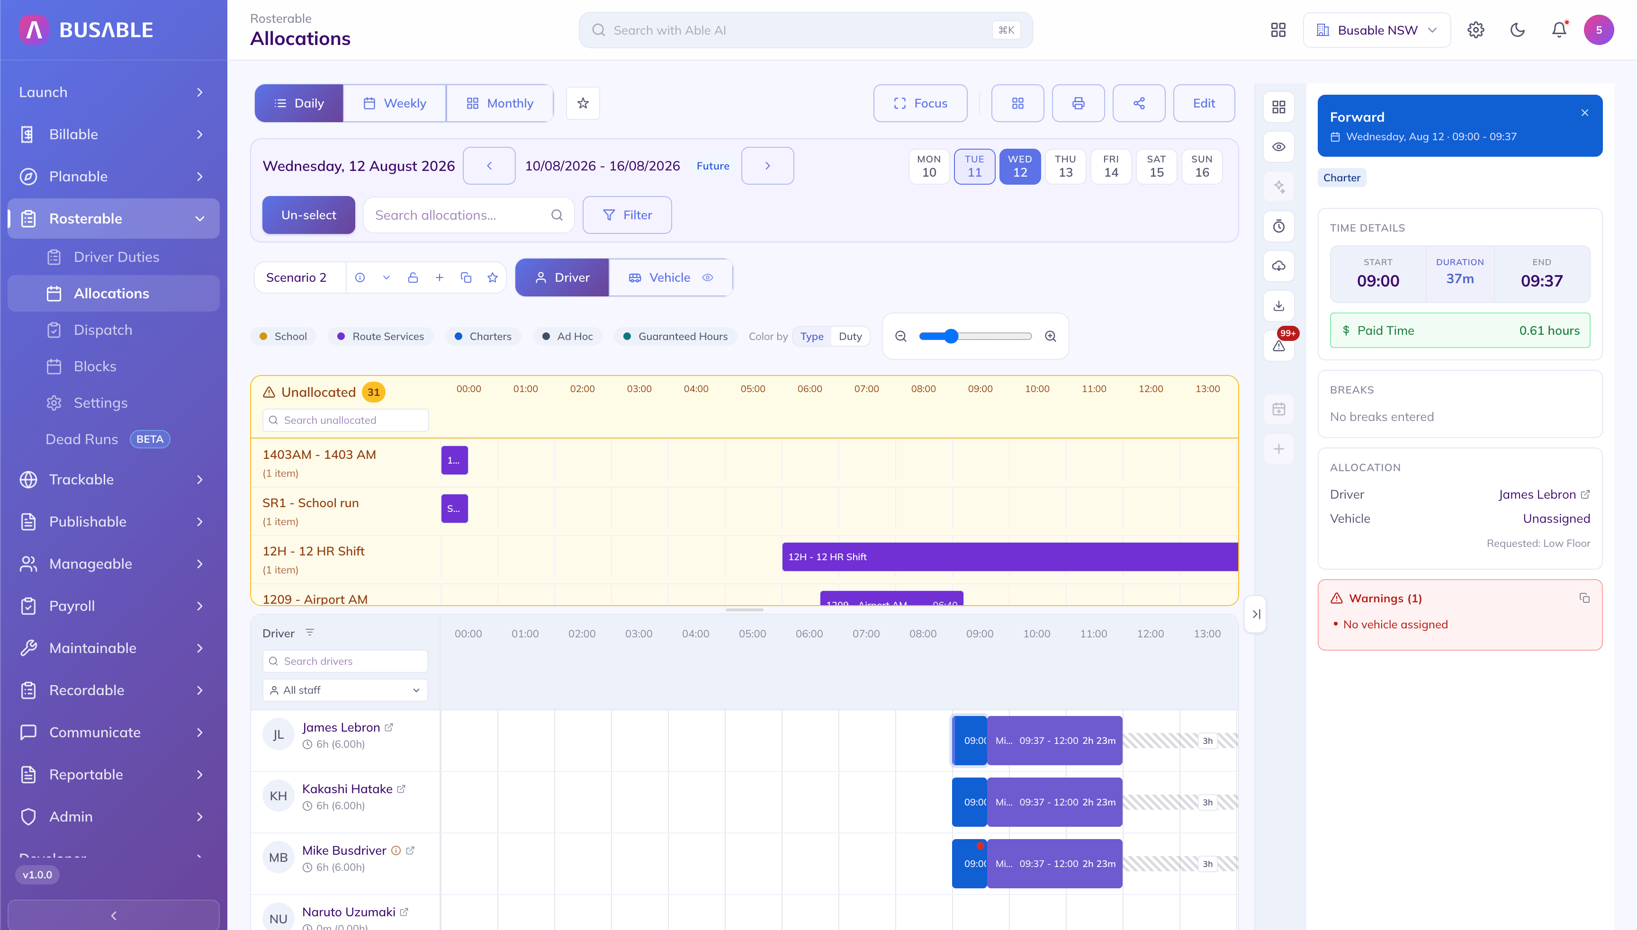
Task: Add a new scenario with plus icon
Action: [x=439, y=277]
